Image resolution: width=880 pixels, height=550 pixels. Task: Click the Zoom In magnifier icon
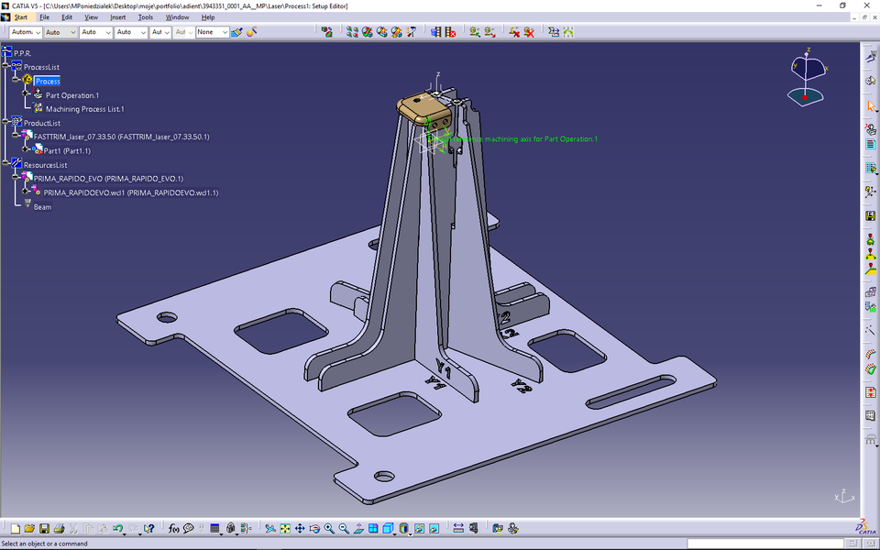[x=329, y=529]
